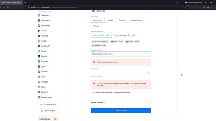
Task: Click the Avito sidebar icon
Action: coord(39,77)
